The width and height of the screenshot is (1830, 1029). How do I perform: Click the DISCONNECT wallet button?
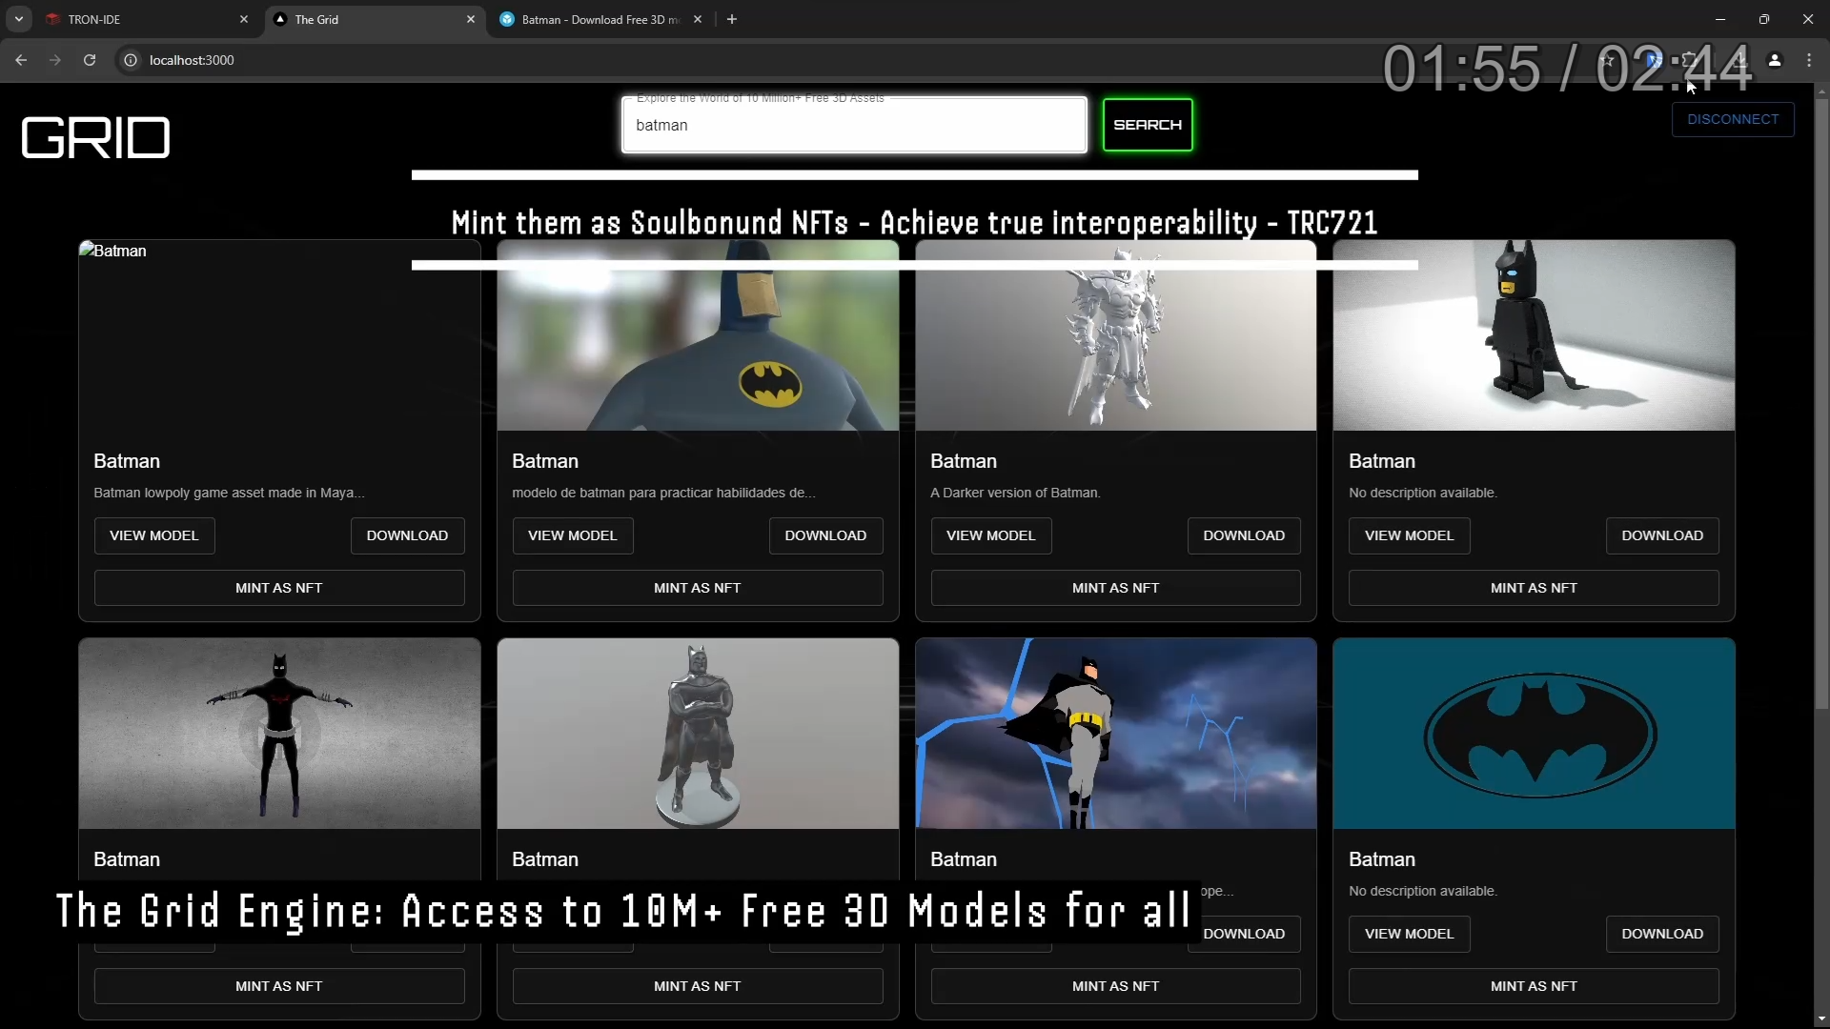pyautogui.click(x=1732, y=119)
